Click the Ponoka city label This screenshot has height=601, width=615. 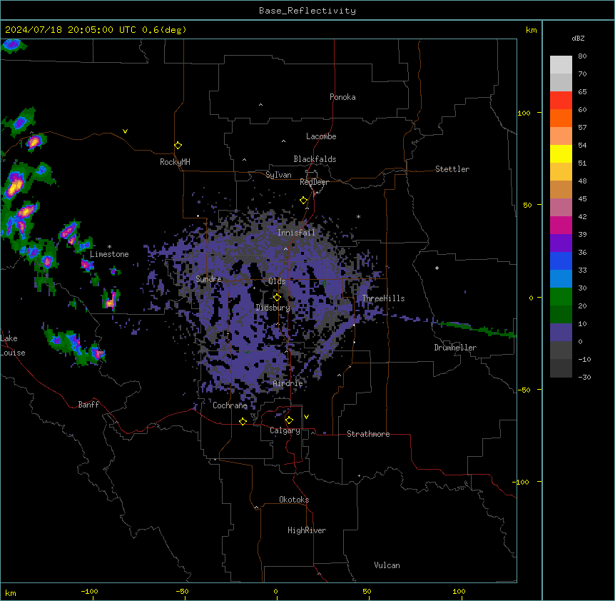coord(342,97)
